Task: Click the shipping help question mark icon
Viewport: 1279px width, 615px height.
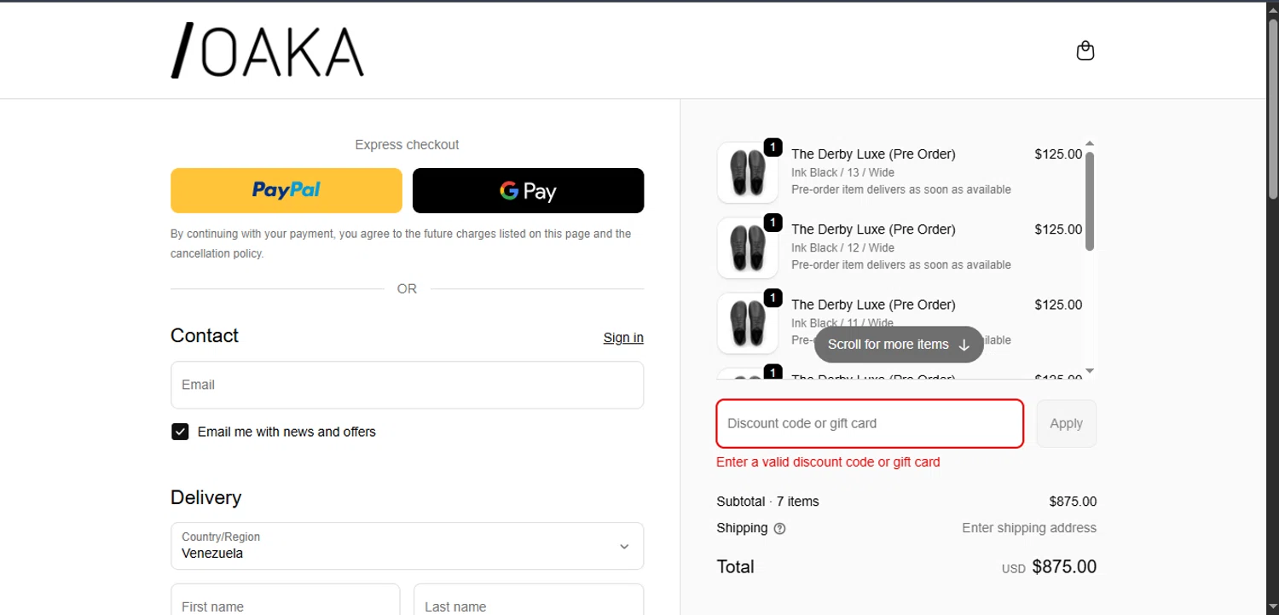Action: pos(779,528)
